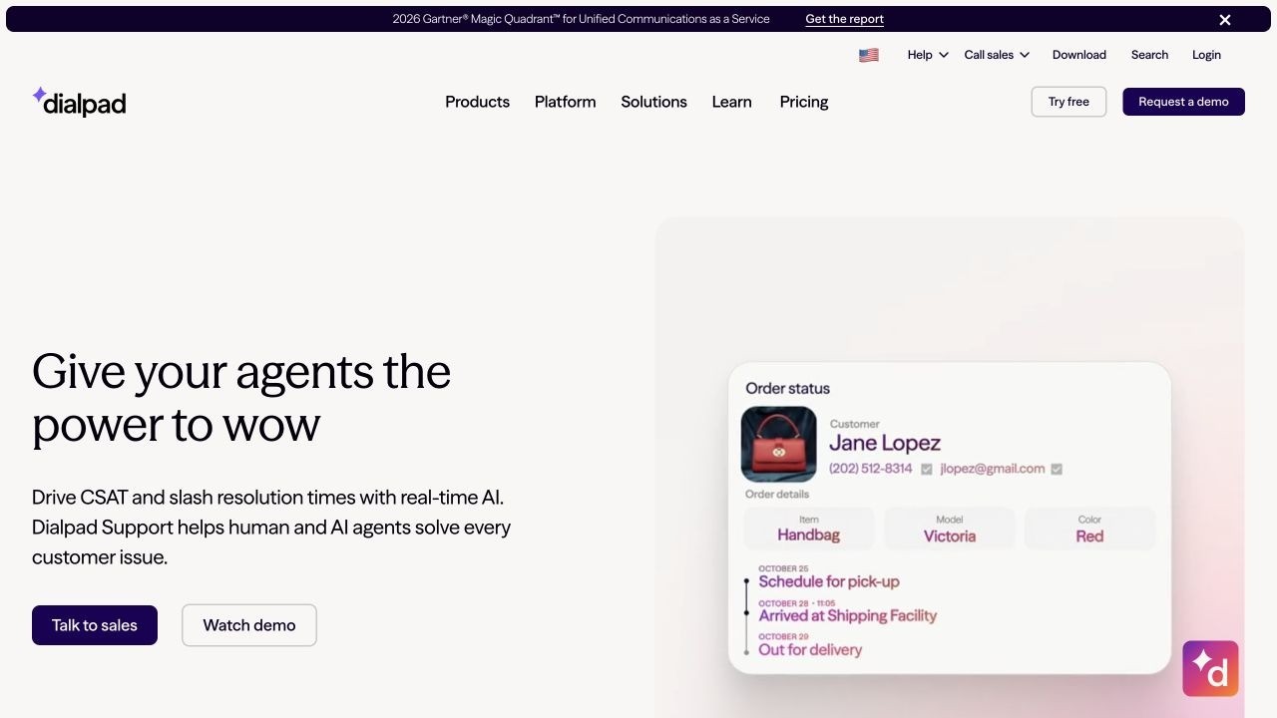The width and height of the screenshot is (1277, 718).
Task: Click the Talk to sales button
Action: (95, 625)
